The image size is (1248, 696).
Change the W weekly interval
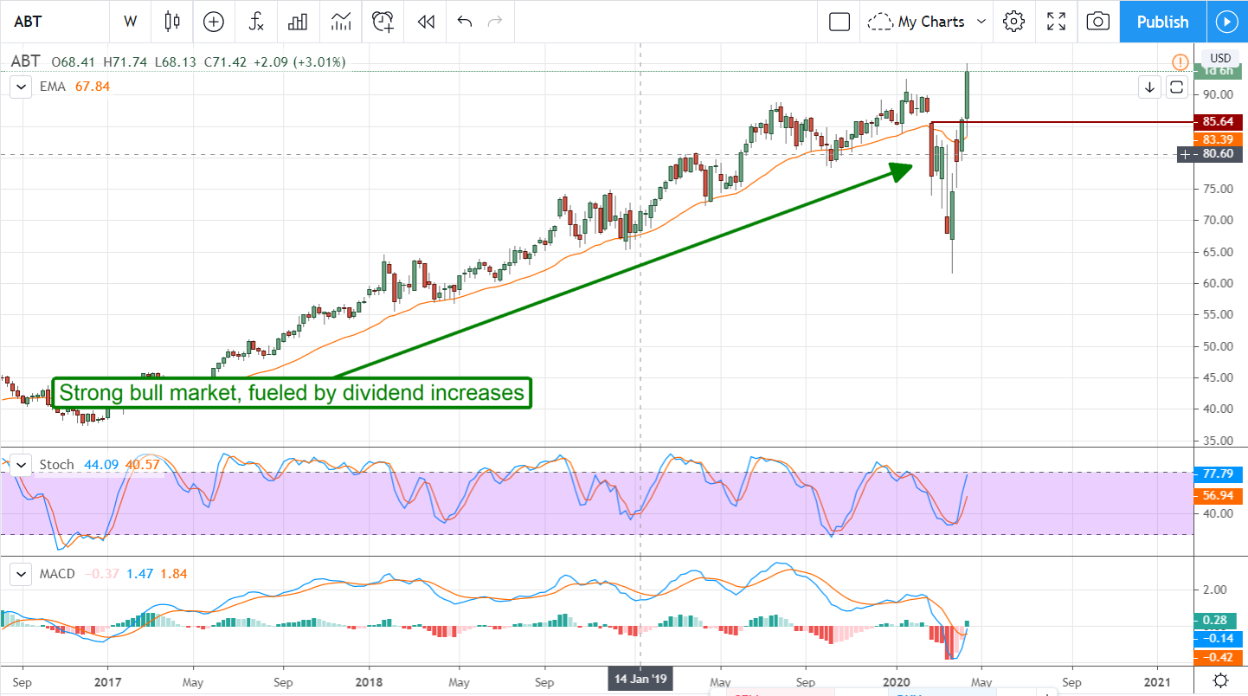[x=131, y=22]
